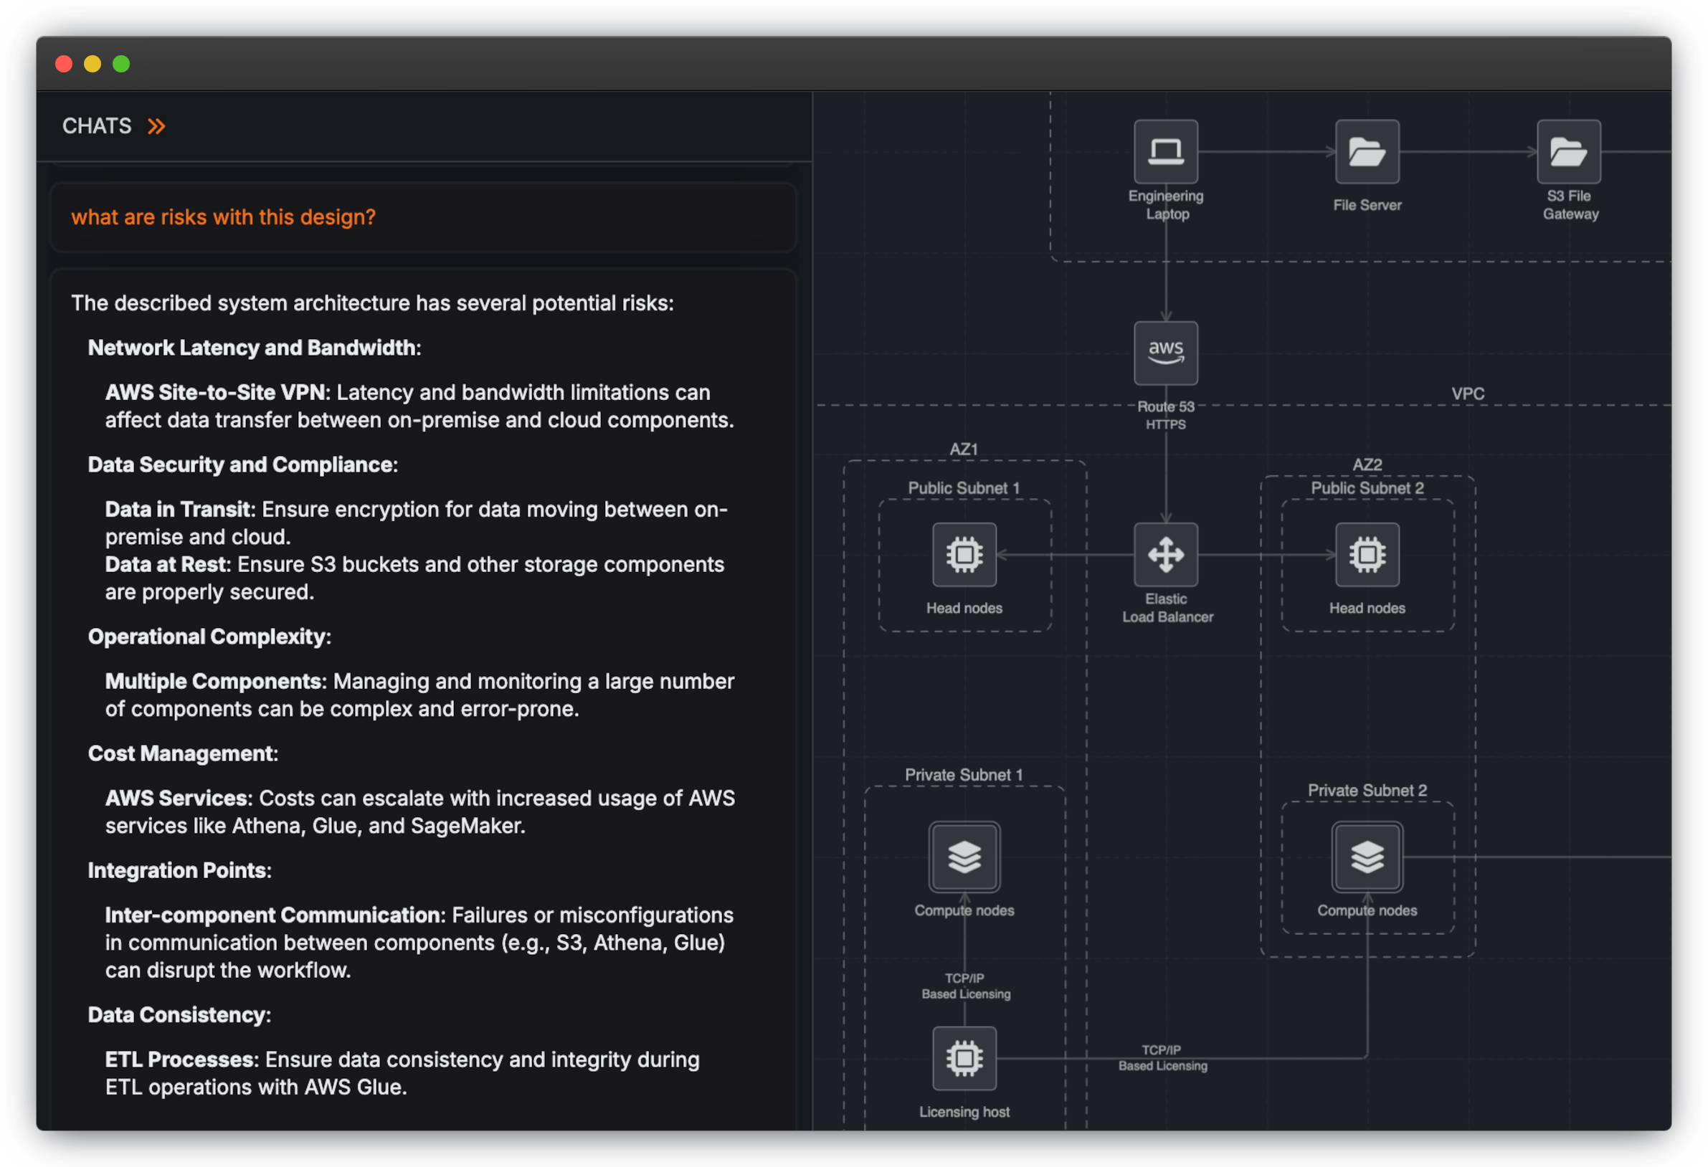Select the AWS Route 53 node
The image size is (1708, 1167).
1166,353
